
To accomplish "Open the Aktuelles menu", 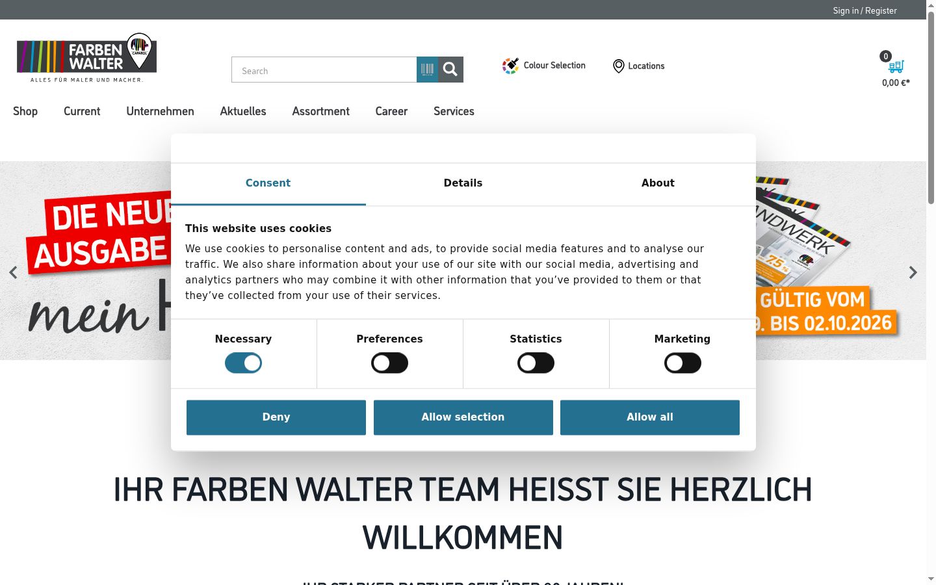I will pyautogui.click(x=243, y=111).
